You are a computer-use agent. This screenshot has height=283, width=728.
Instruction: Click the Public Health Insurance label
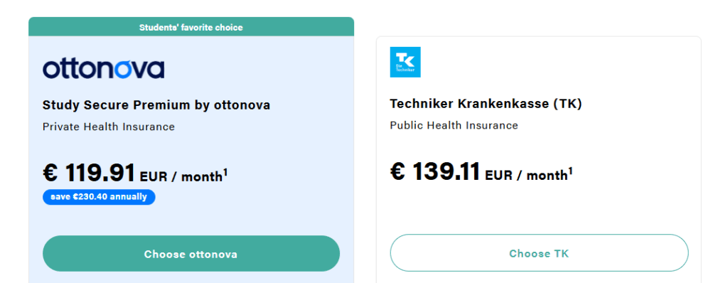(x=454, y=125)
